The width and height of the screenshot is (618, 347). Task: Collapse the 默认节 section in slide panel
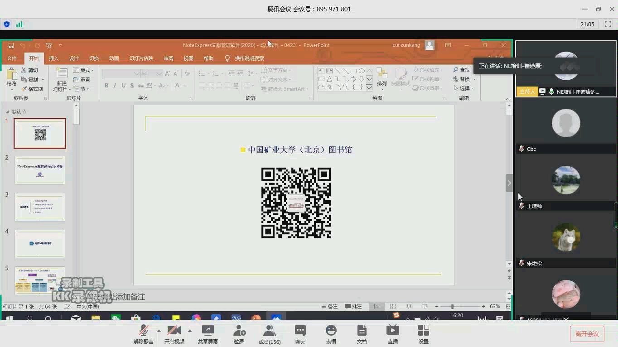(7, 112)
